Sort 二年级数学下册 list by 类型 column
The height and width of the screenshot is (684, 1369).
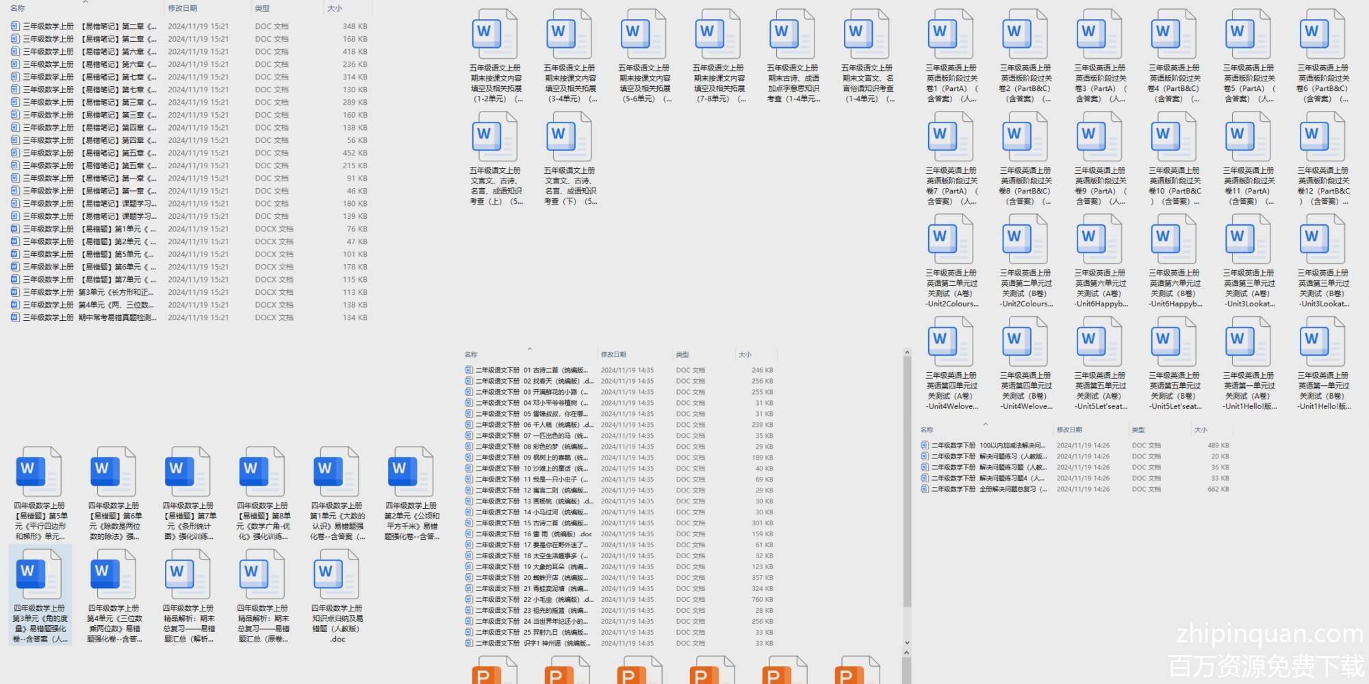(x=1138, y=430)
